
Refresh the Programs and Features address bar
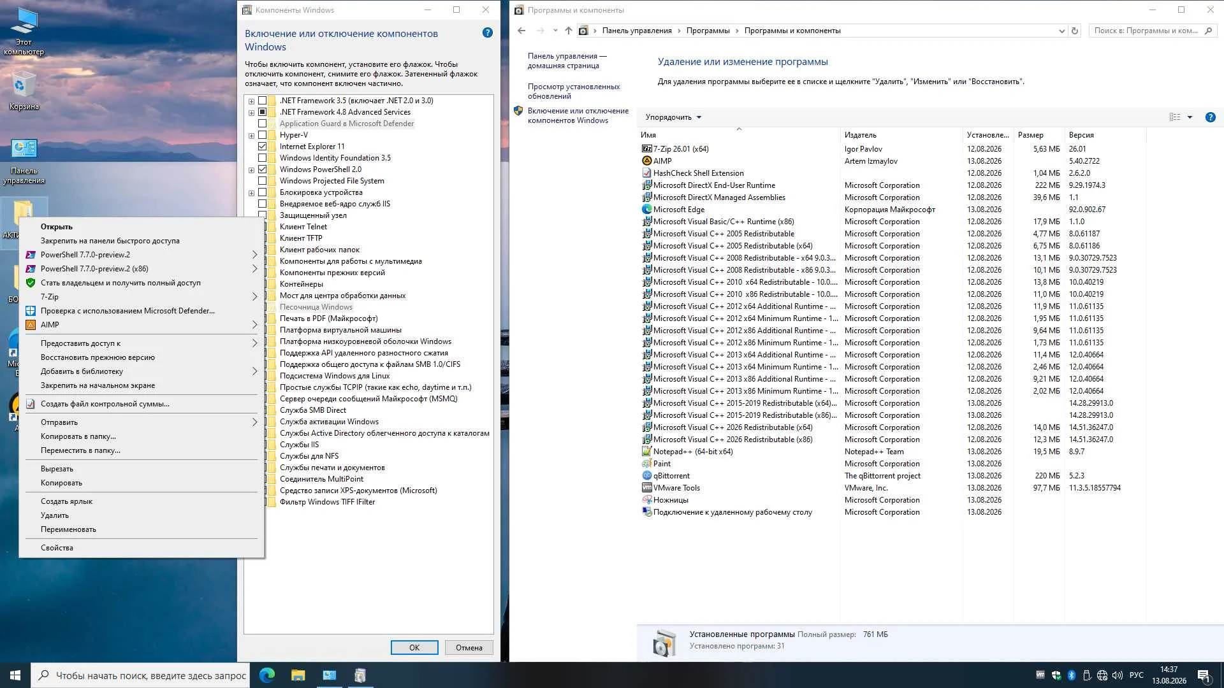coord(1075,31)
